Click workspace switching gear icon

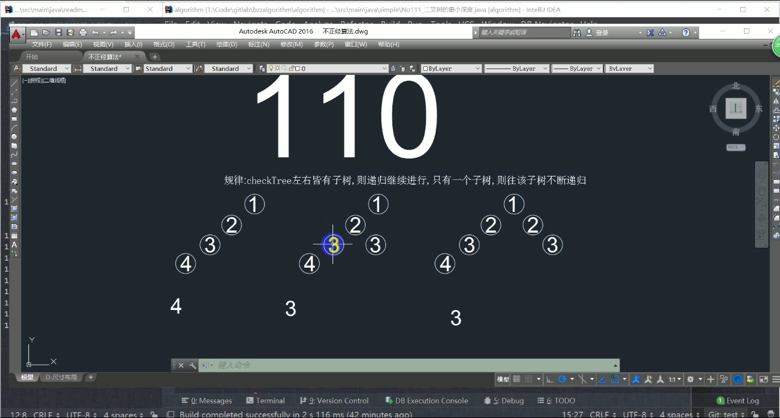point(691,379)
